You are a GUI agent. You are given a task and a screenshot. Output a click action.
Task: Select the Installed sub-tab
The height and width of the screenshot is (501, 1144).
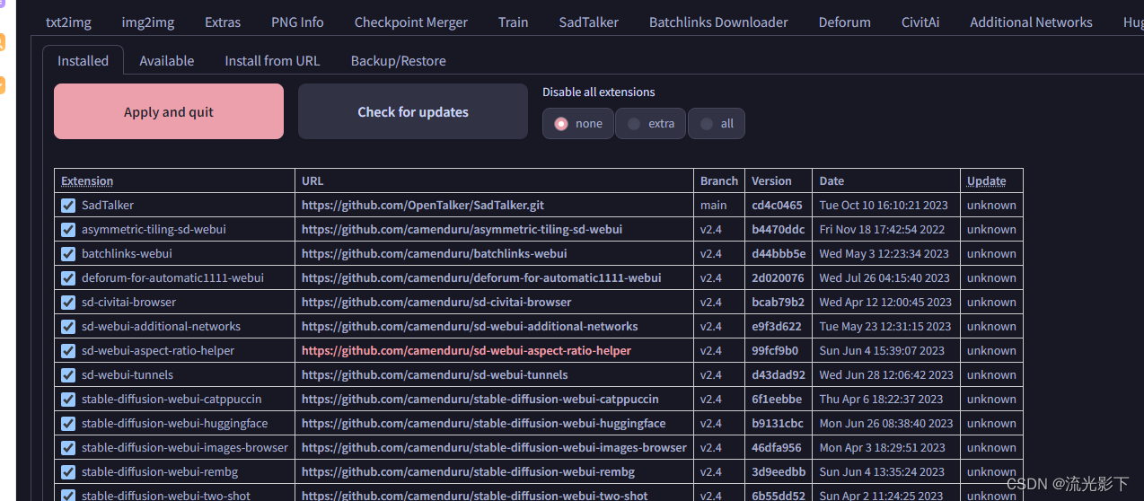click(84, 61)
